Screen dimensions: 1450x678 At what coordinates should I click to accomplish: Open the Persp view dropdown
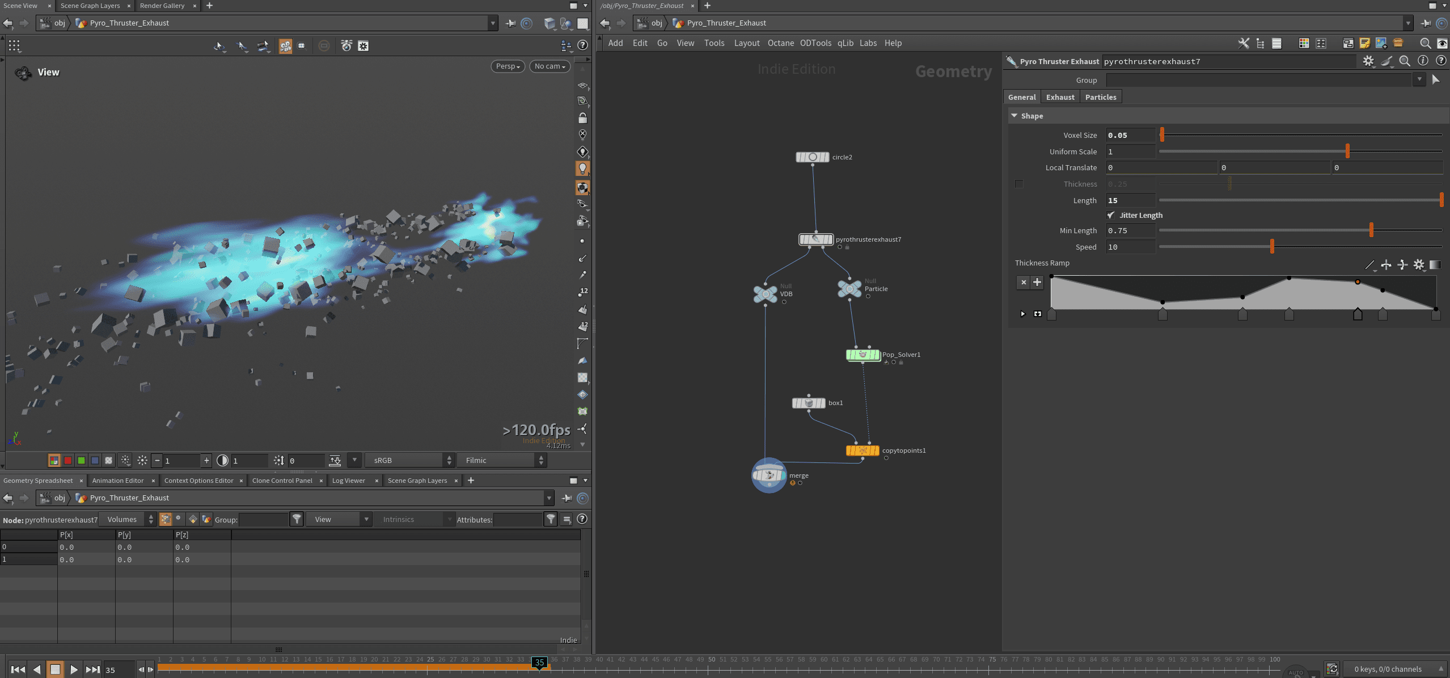[x=507, y=66]
